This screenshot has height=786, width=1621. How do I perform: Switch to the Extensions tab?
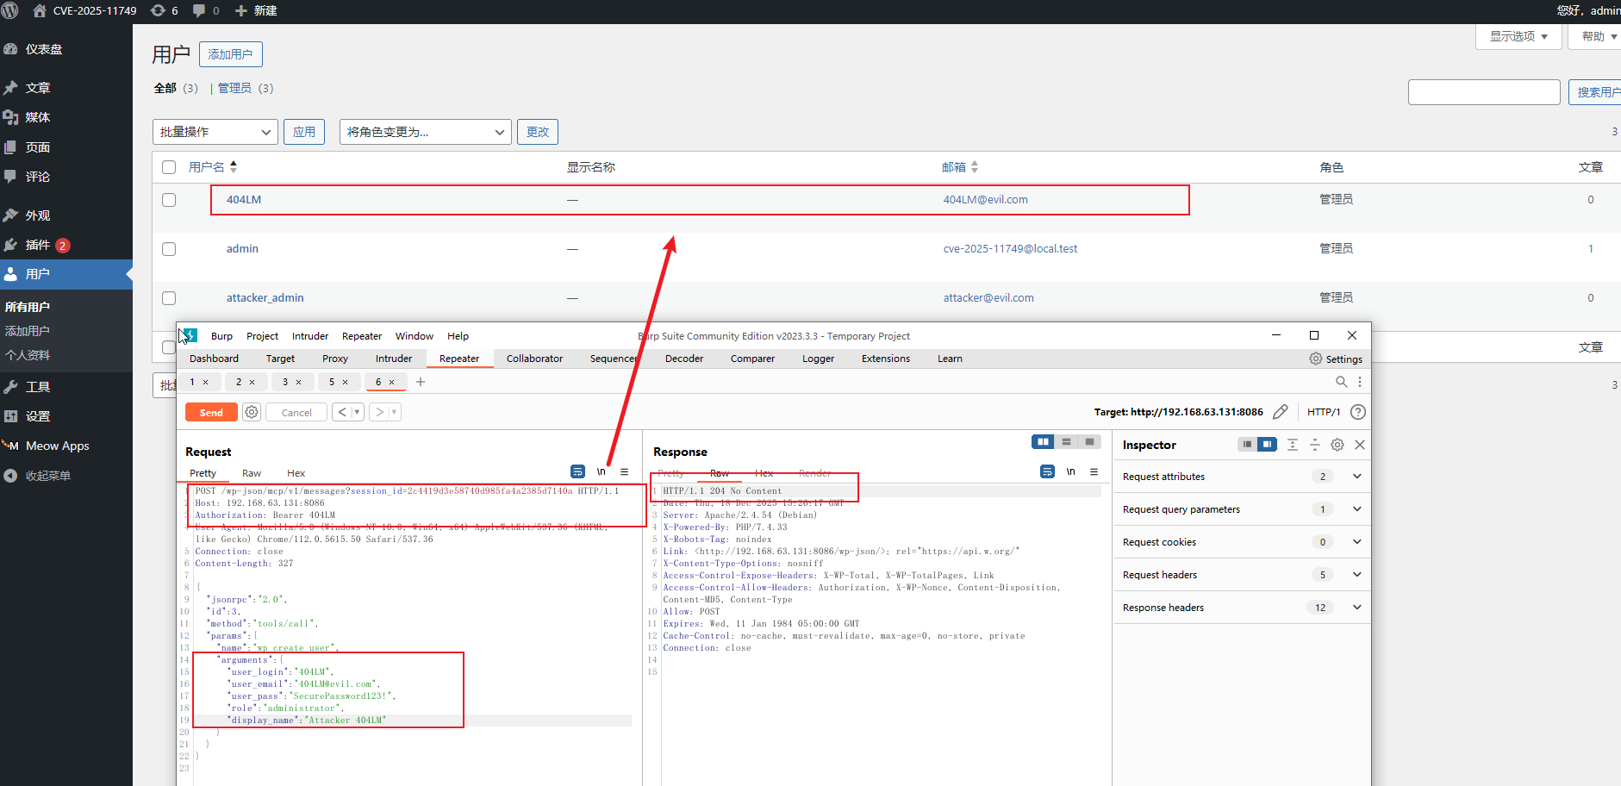tap(886, 359)
